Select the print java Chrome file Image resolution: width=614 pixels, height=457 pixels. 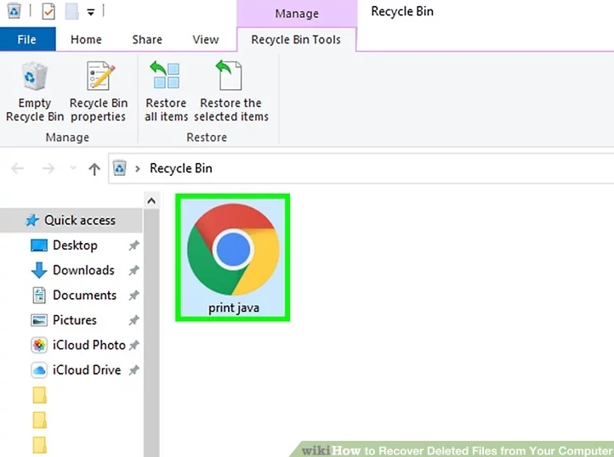[233, 257]
